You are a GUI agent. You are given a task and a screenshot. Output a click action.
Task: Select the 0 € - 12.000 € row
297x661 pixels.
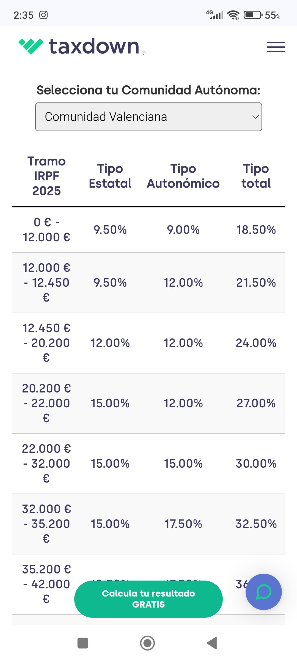46,230
